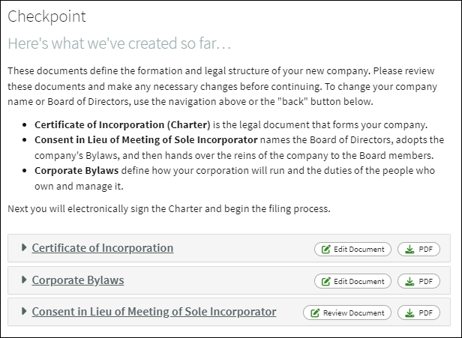Viewport: 462px width, 338px height.
Task: Expand the Certificate of Incorporation triangle
Action: [x=24, y=247]
